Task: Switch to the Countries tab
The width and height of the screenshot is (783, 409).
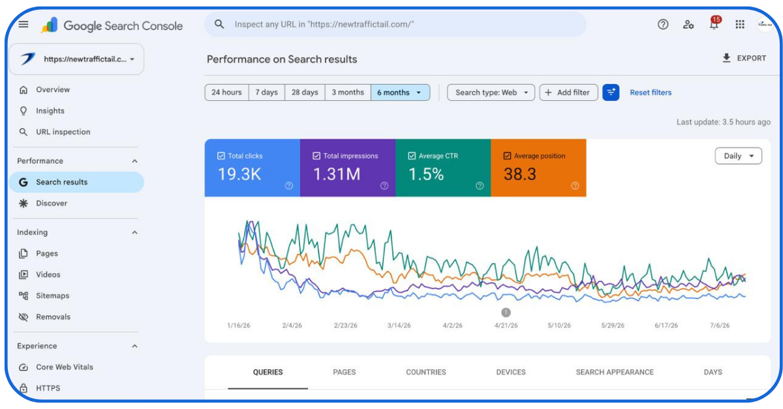Action: [x=426, y=373]
